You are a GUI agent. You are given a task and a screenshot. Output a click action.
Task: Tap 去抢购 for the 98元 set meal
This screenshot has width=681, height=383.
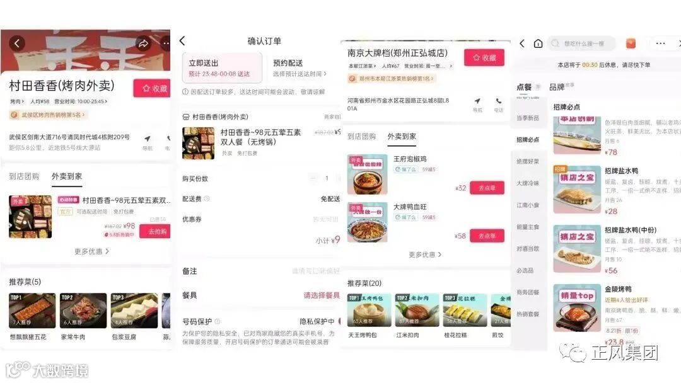156,231
